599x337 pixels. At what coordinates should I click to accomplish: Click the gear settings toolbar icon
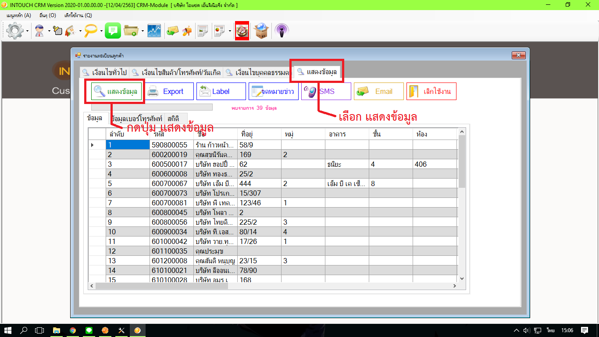pyautogui.click(x=15, y=31)
